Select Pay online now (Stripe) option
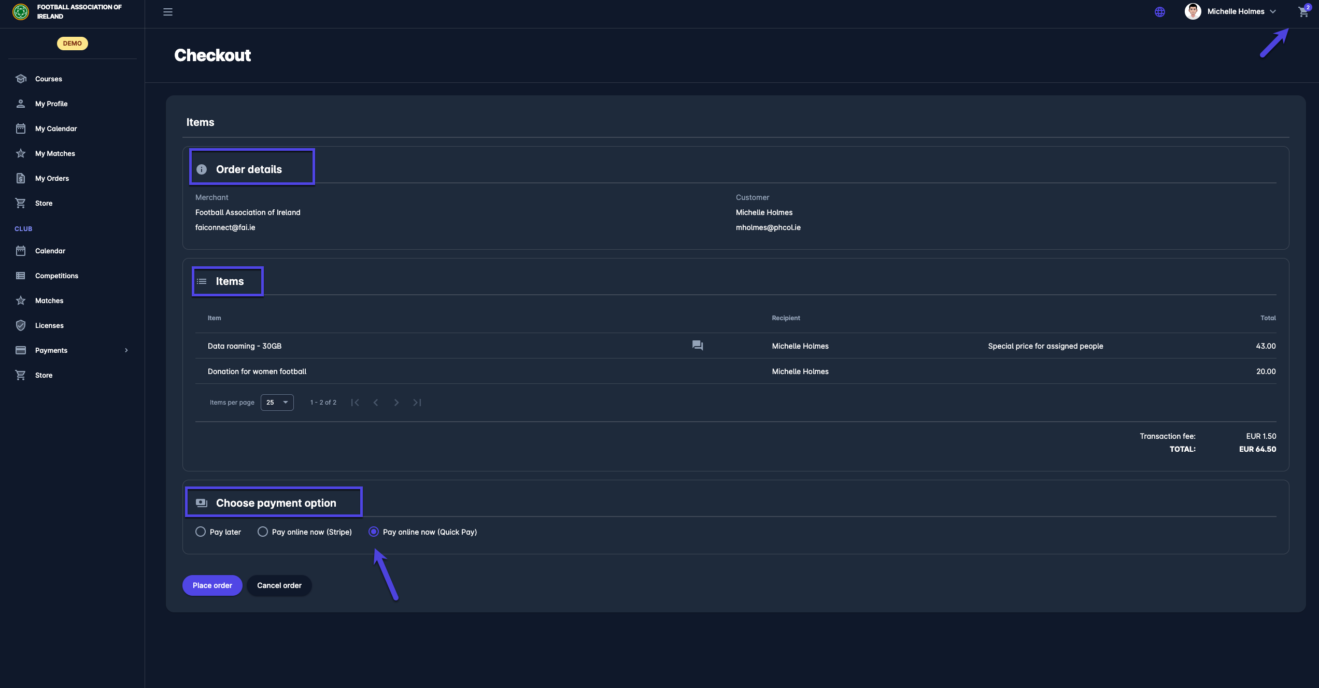1319x688 pixels. (263, 532)
